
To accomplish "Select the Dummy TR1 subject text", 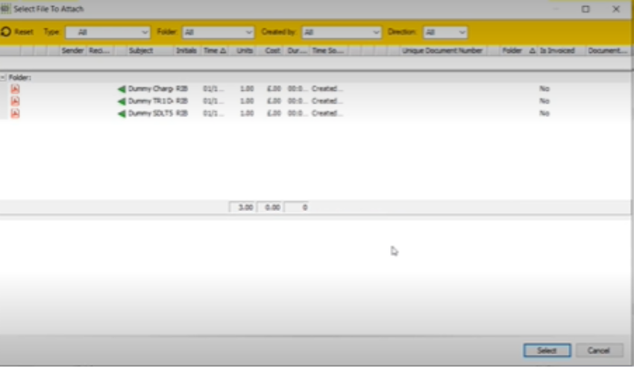I will click(x=151, y=101).
